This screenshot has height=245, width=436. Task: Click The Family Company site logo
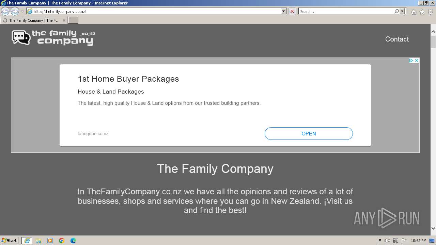[53, 38]
